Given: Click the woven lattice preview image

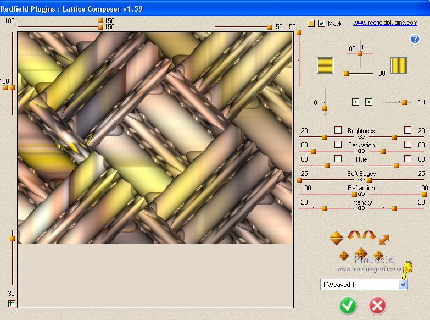Looking at the screenshot, I should [155, 138].
